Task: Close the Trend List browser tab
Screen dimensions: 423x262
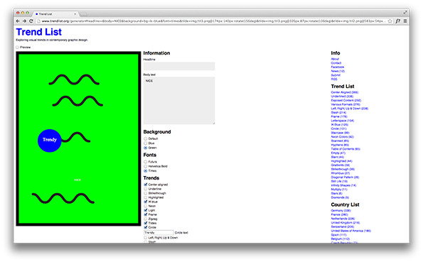Action: point(75,13)
